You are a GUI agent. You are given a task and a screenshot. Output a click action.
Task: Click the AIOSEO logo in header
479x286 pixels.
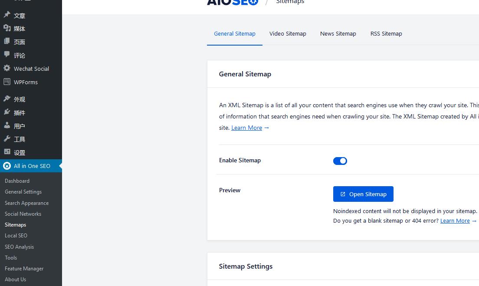(x=233, y=3)
